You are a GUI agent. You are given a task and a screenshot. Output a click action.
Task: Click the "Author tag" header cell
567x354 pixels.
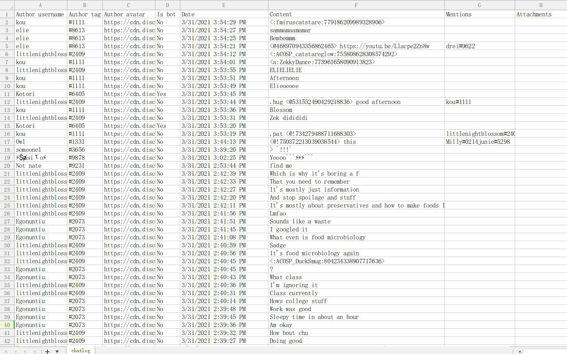click(85, 14)
